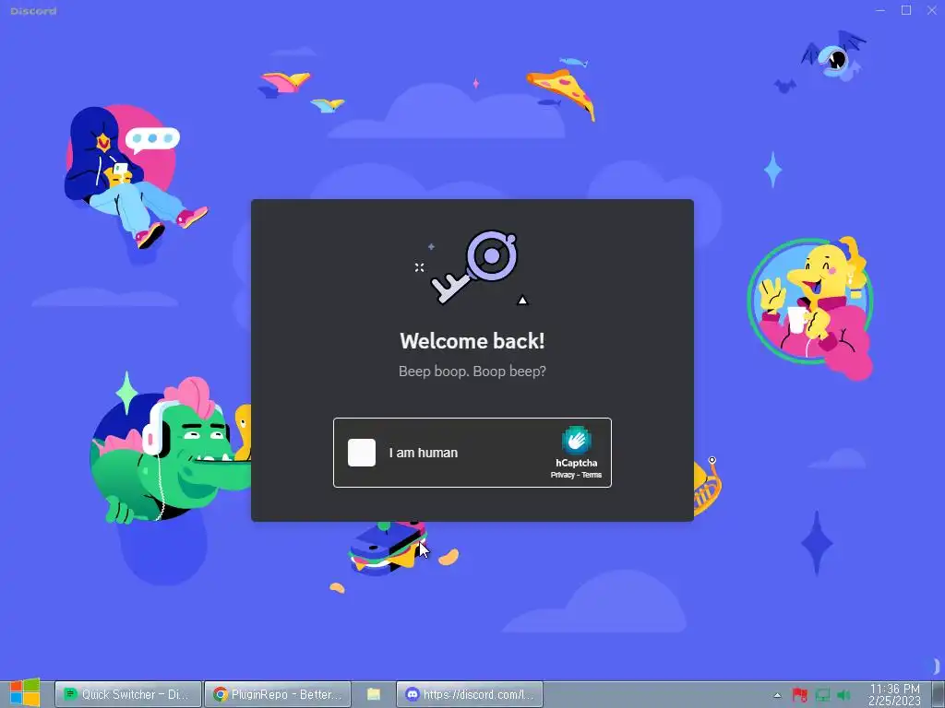The width and height of the screenshot is (945, 708).
Task: Switch to PluginRepo Chrome taskbar window
Action: pyautogui.click(x=277, y=694)
